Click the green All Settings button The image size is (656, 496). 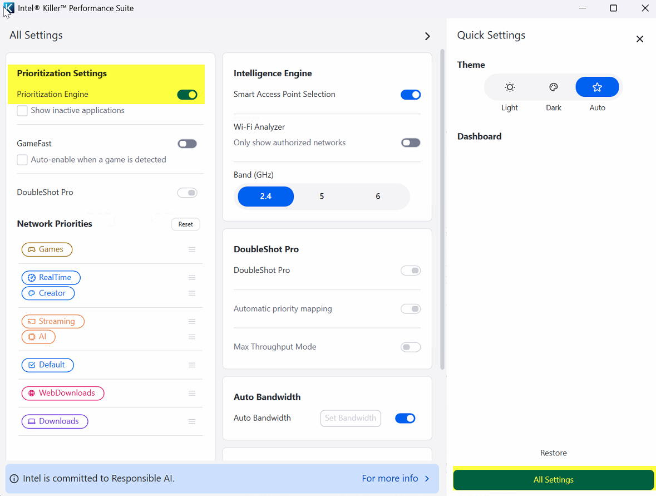pos(553,480)
